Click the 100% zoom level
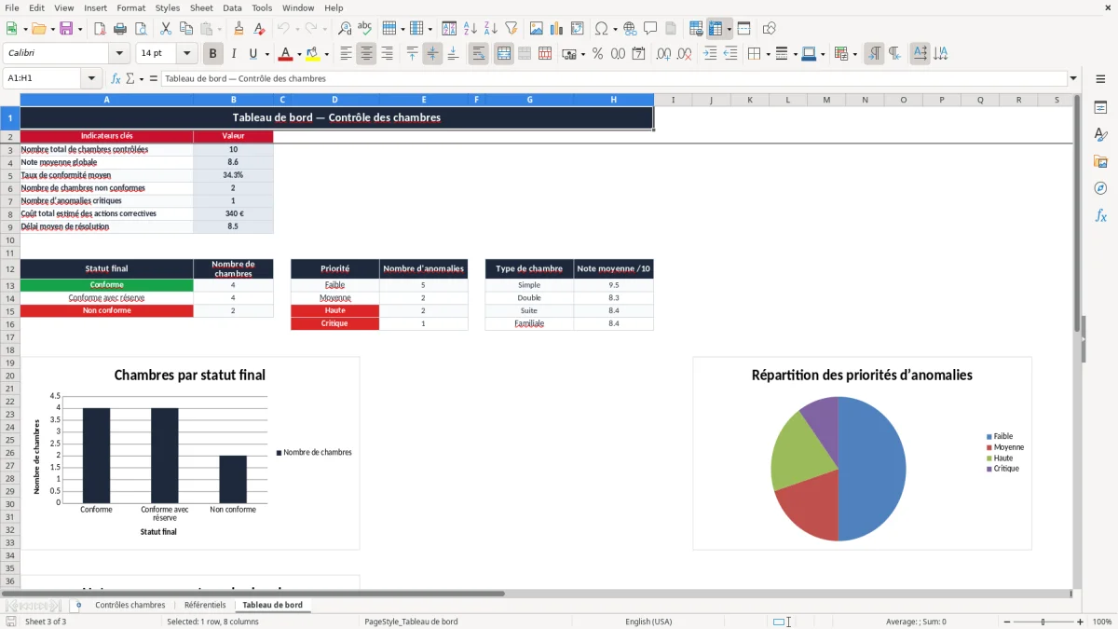The image size is (1118, 629). [x=1102, y=622]
